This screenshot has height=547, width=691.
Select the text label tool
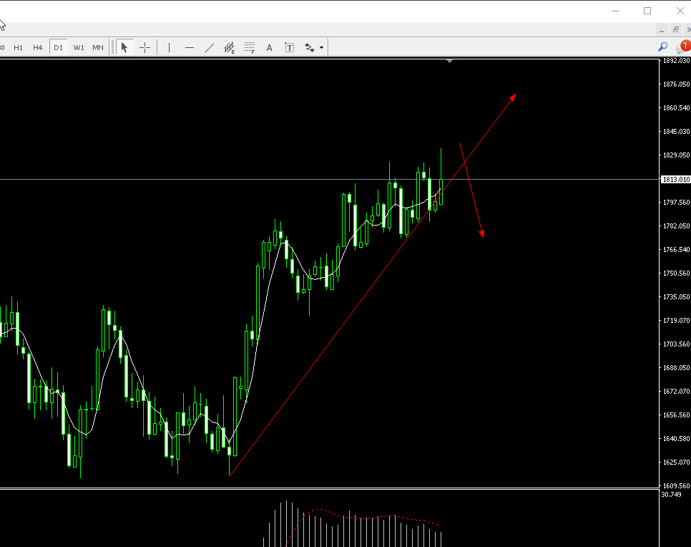tap(289, 47)
